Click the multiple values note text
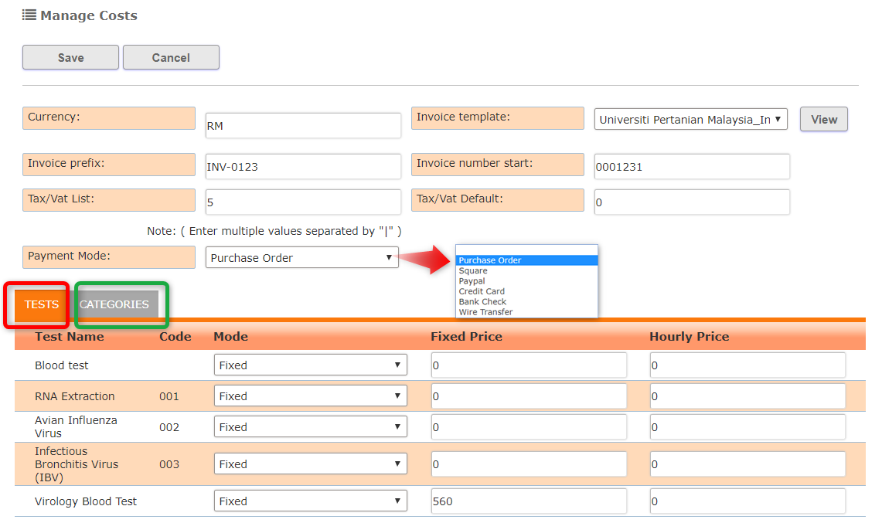This screenshot has width=882, height=523. tap(274, 231)
